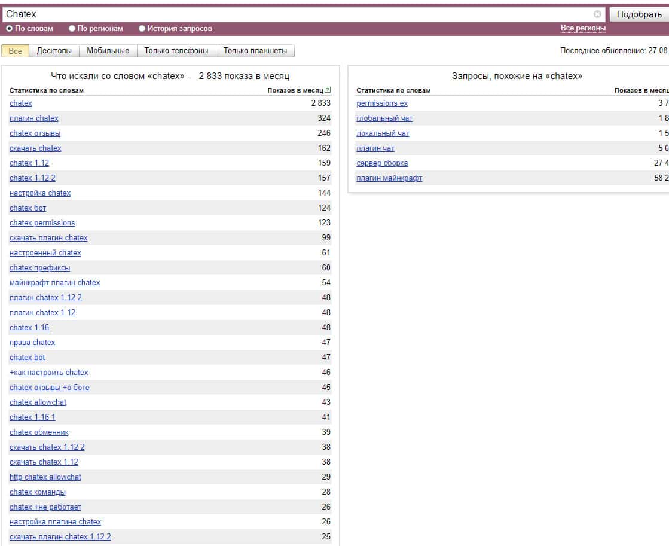The height and width of the screenshot is (546, 669).
Task: Click the Chatex search input field
Action: 299,14
